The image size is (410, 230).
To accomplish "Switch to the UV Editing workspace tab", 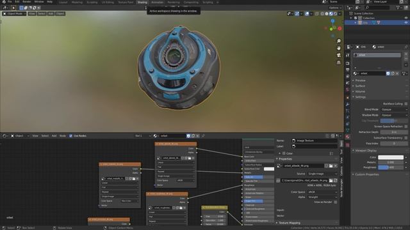I will [x=108, y=3].
